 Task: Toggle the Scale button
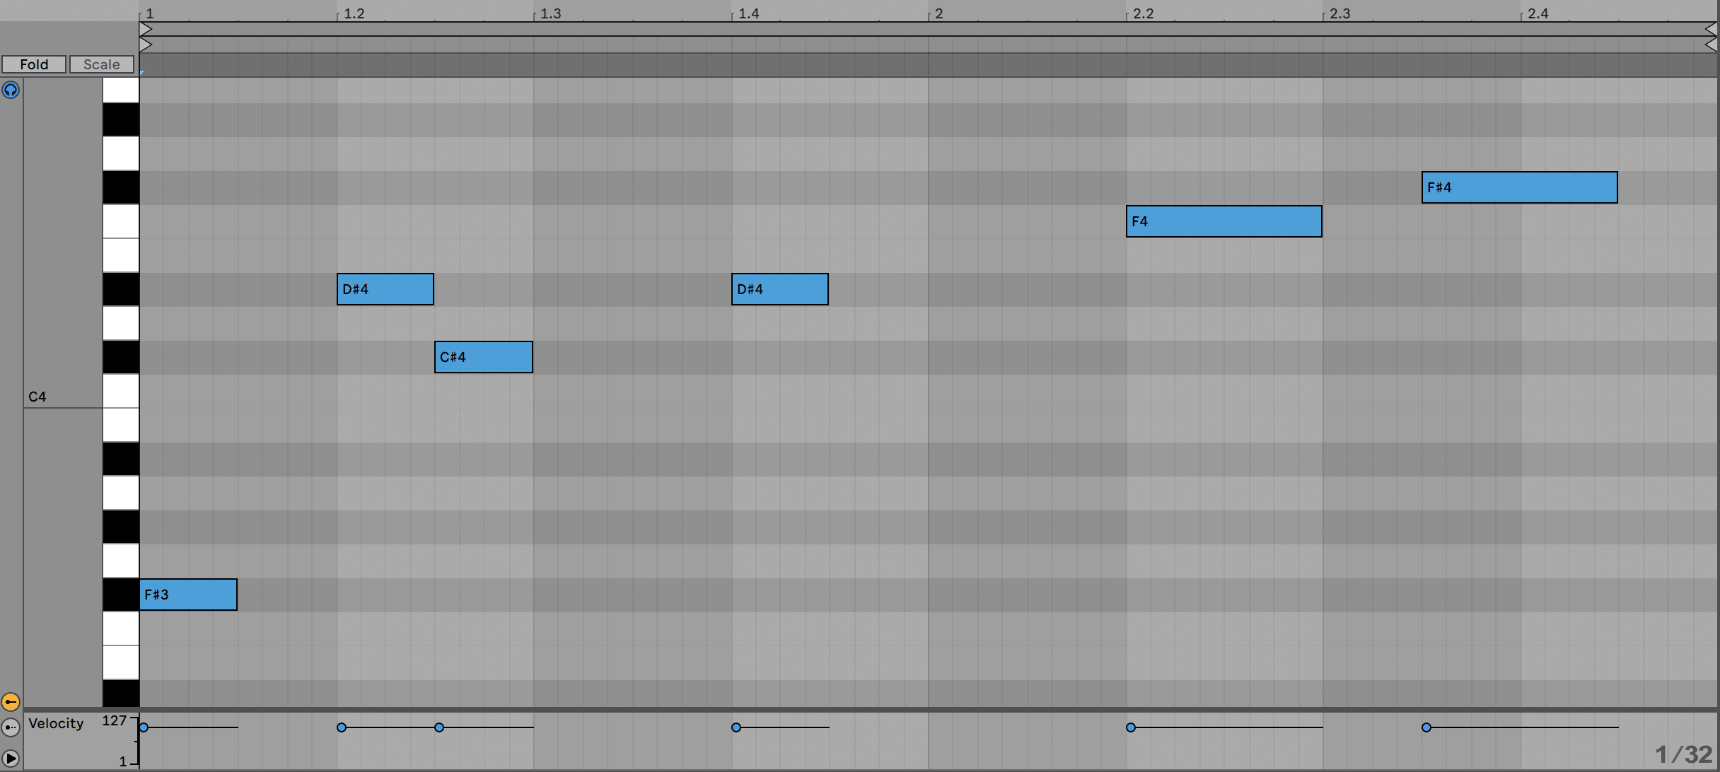tap(102, 64)
